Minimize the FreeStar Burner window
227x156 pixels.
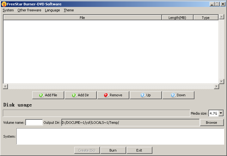212,4
